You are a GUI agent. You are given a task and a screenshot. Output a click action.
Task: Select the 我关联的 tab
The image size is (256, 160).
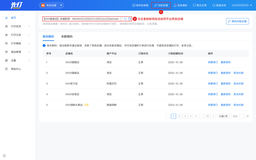[48, 37]
